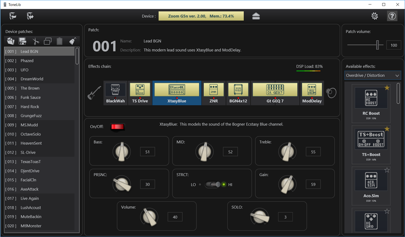405x237 pixels.
Task: Toggle favorite star on RC Boost
Action: [386, 88]
